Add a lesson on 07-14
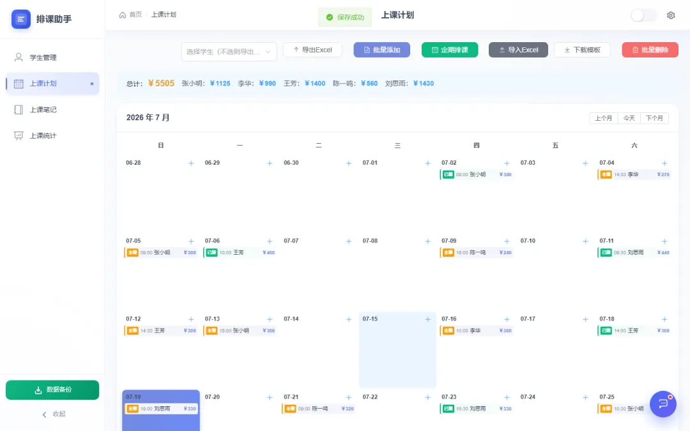 349,319
